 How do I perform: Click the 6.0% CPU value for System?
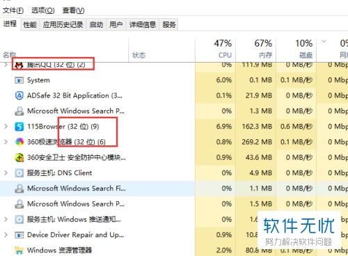click(x=224, y=80)
